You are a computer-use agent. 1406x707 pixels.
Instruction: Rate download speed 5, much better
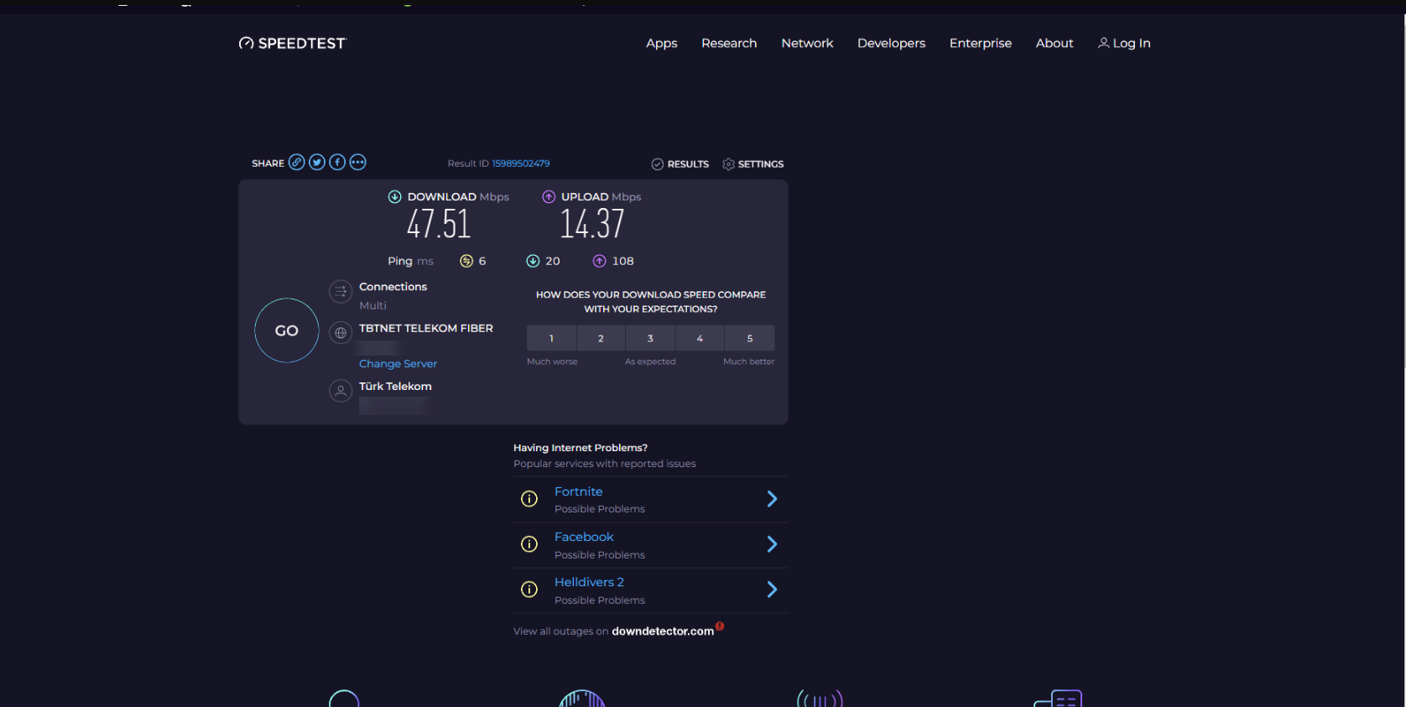click(750, 338)
